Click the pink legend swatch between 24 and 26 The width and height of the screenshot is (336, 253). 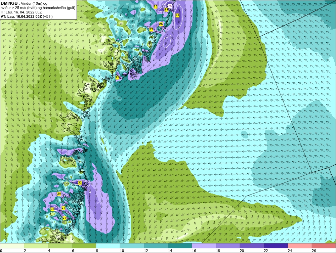[300, 246]
